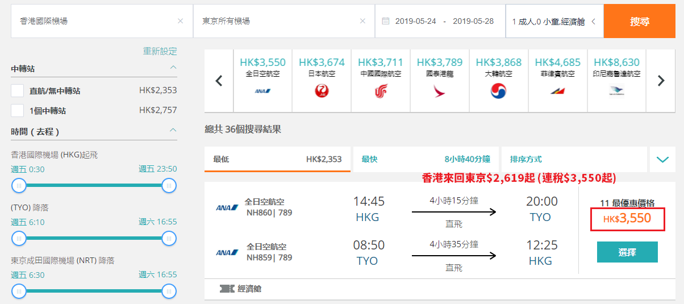Collapse the 時間 (去程) filter section
Viewport: 684px width, 304px height.
pos(173,131)
